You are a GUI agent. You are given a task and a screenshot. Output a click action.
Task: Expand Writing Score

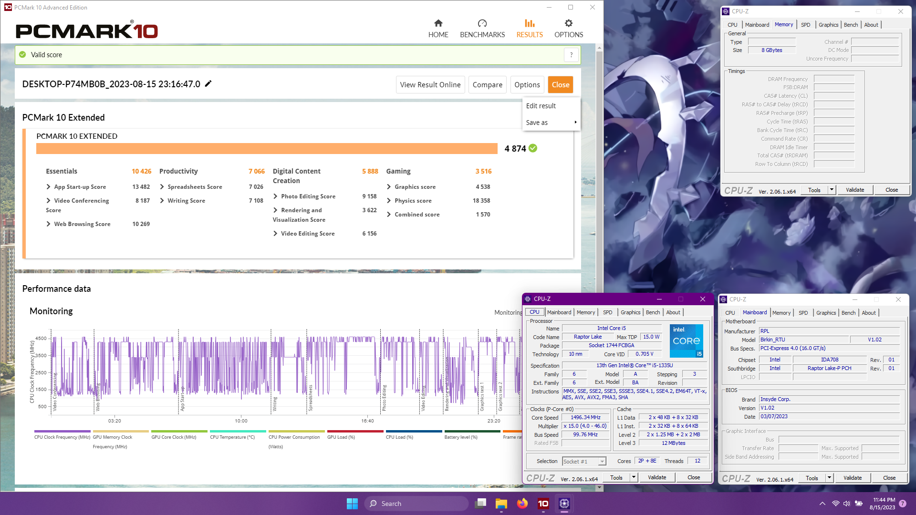[162, 201]
